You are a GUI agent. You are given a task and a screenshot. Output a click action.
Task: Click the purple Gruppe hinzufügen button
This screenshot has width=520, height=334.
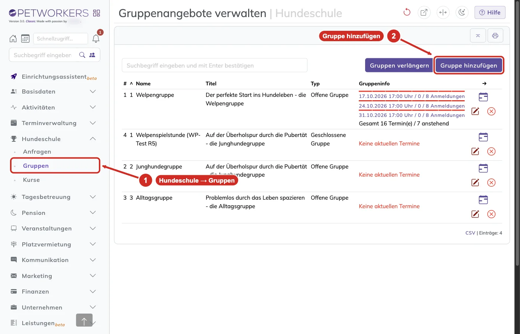pyautogui.click(x=469, y=65)
